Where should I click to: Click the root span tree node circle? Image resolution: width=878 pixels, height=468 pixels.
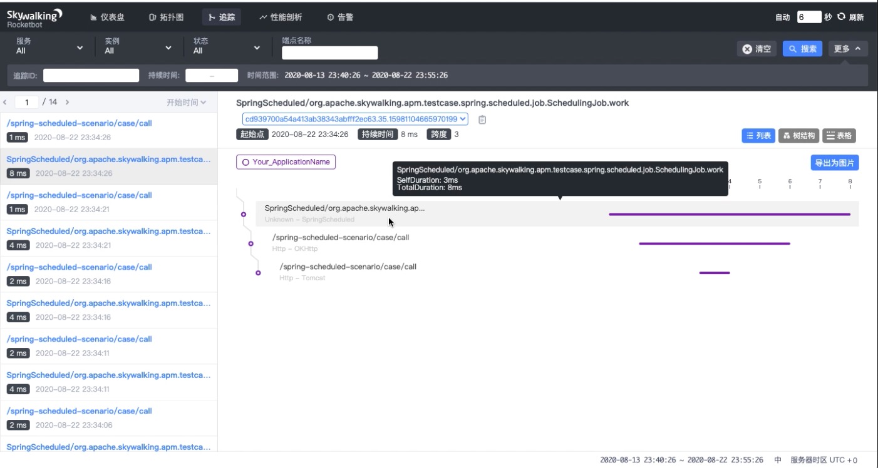coord(244,215)
